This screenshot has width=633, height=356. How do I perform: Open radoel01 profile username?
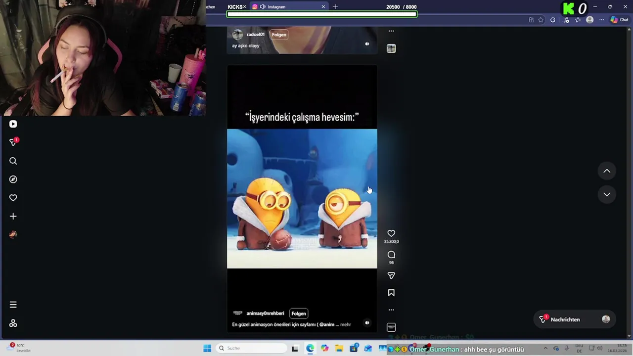(x=256, y=35)
